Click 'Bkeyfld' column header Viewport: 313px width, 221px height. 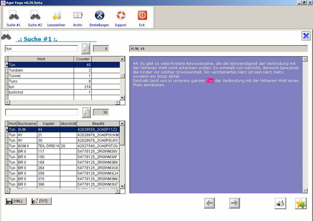(98, 124)
